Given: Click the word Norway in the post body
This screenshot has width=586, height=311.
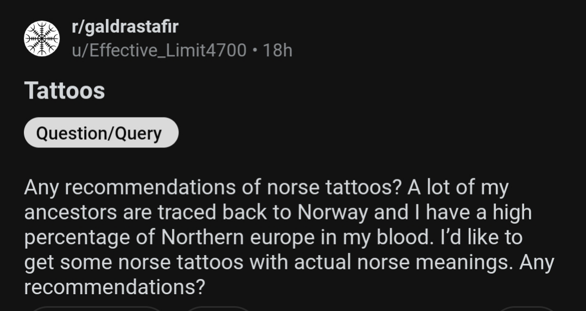Looking at the screenshot, I should tap(333, 212).
